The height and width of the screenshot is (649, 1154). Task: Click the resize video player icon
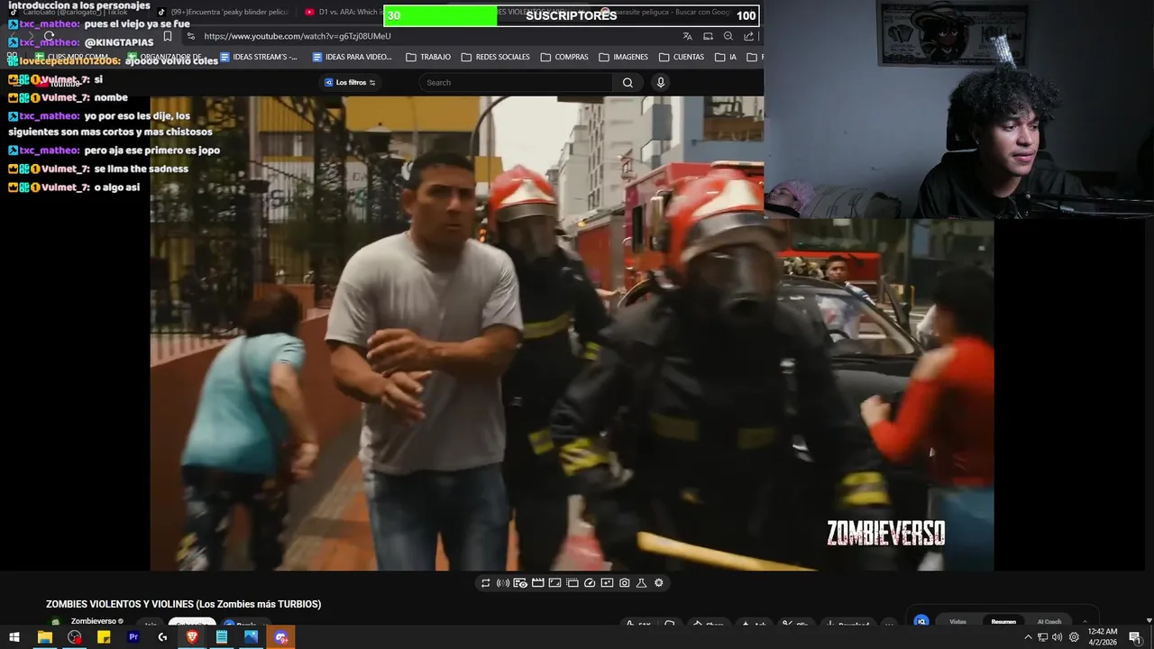click(x=554, y=583)
